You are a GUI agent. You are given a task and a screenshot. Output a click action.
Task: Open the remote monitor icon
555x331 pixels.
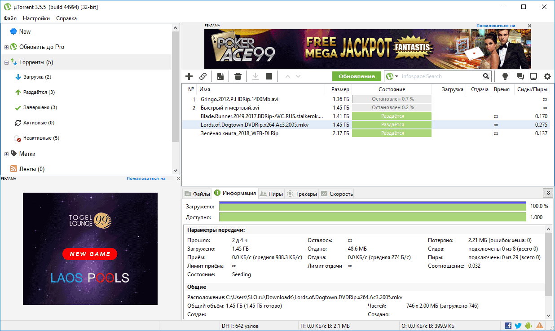pyautogui.click(x=533, y=76)
